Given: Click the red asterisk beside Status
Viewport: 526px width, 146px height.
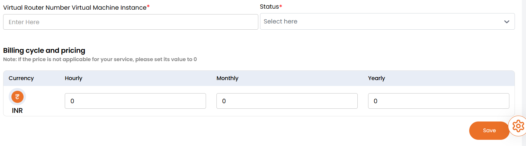Looking at the screenshot, I should click(281, 7).
